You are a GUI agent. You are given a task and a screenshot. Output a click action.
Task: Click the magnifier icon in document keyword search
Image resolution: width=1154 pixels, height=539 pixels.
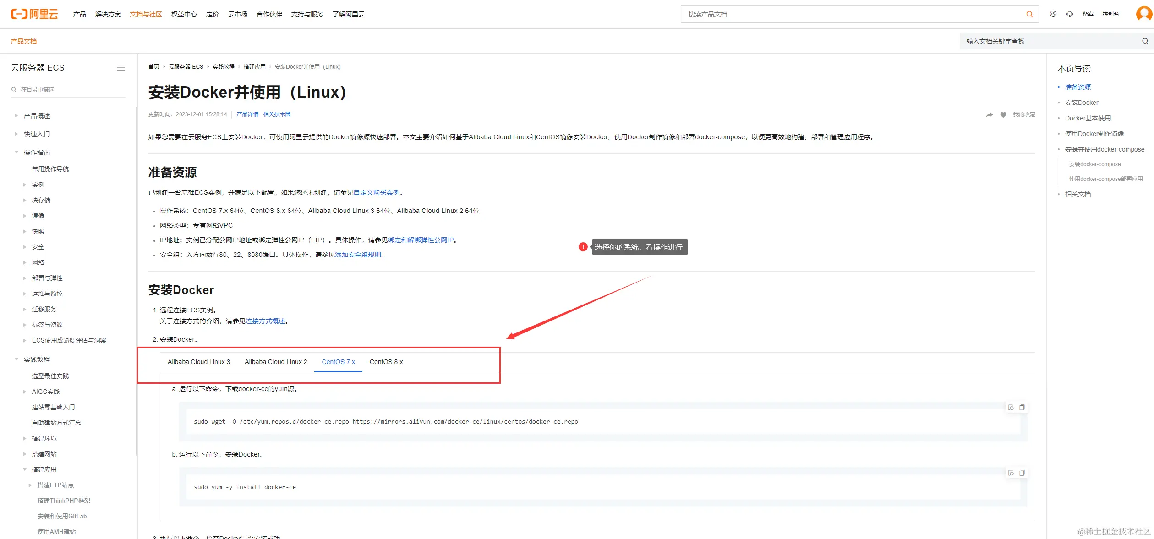coord(1145,41)
